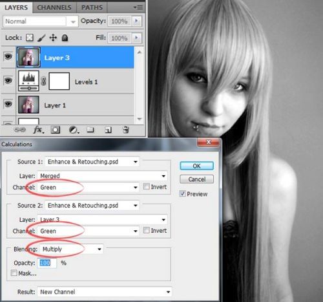Open the layer blend mode Normal dropdown
Viewport: 323px width, 302px height.
(x=41, y=21)
